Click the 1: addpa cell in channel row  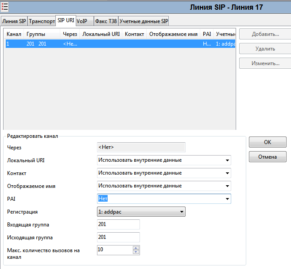(x=225, y=44)
